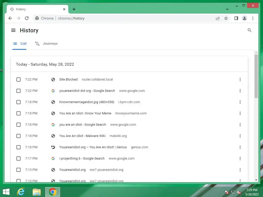Check the i.projecthing.6 search checkbox
The height and width of the screenshot is (197, 263).
click(x=18, y=159)
